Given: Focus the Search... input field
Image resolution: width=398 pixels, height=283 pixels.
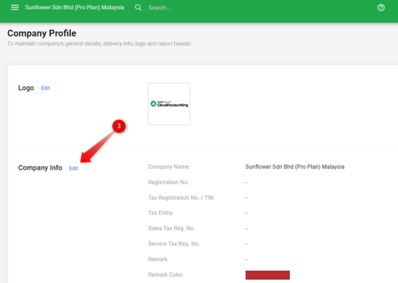Looking at the screenshot, I should [x=159, y=8].
